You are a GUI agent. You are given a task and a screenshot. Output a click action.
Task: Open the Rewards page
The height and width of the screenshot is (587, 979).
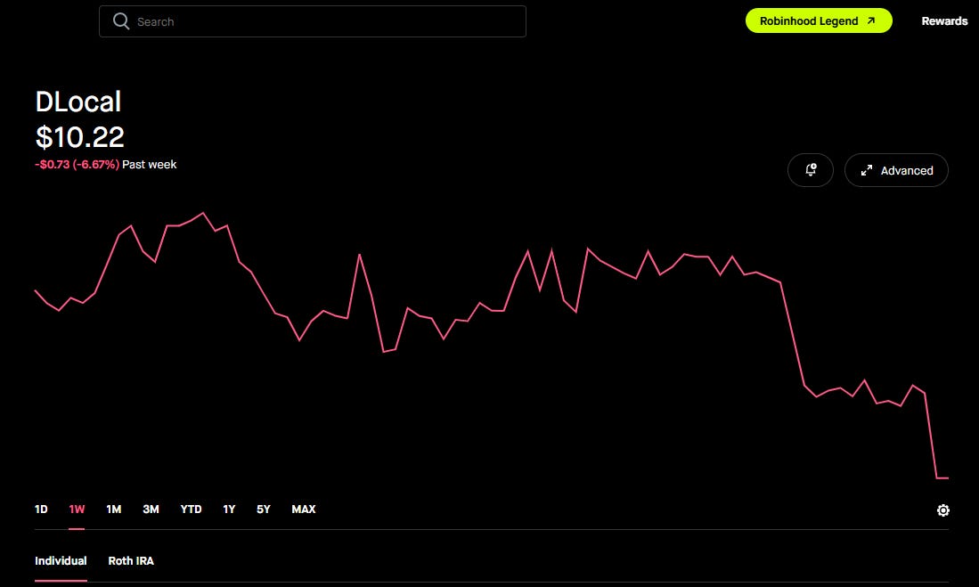[x=944, y=21]
